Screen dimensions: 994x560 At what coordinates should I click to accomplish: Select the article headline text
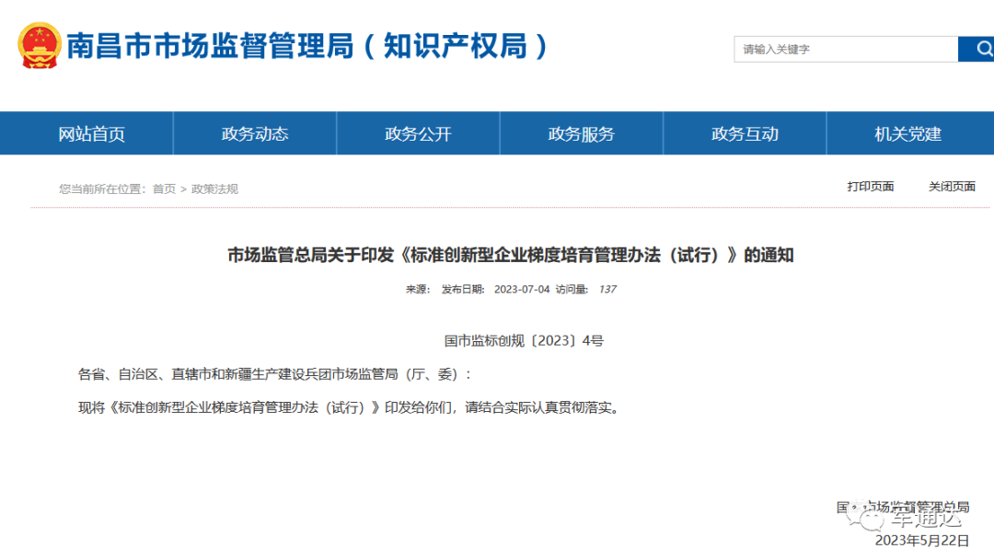tap(510, 256)
